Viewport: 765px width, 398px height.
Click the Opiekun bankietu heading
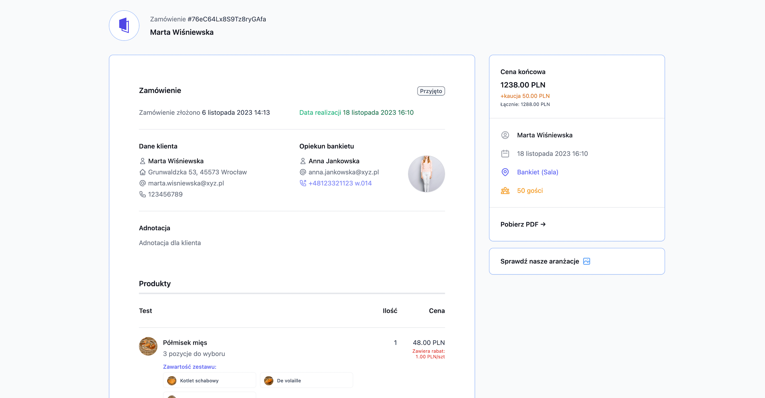(x=327, y=146)
